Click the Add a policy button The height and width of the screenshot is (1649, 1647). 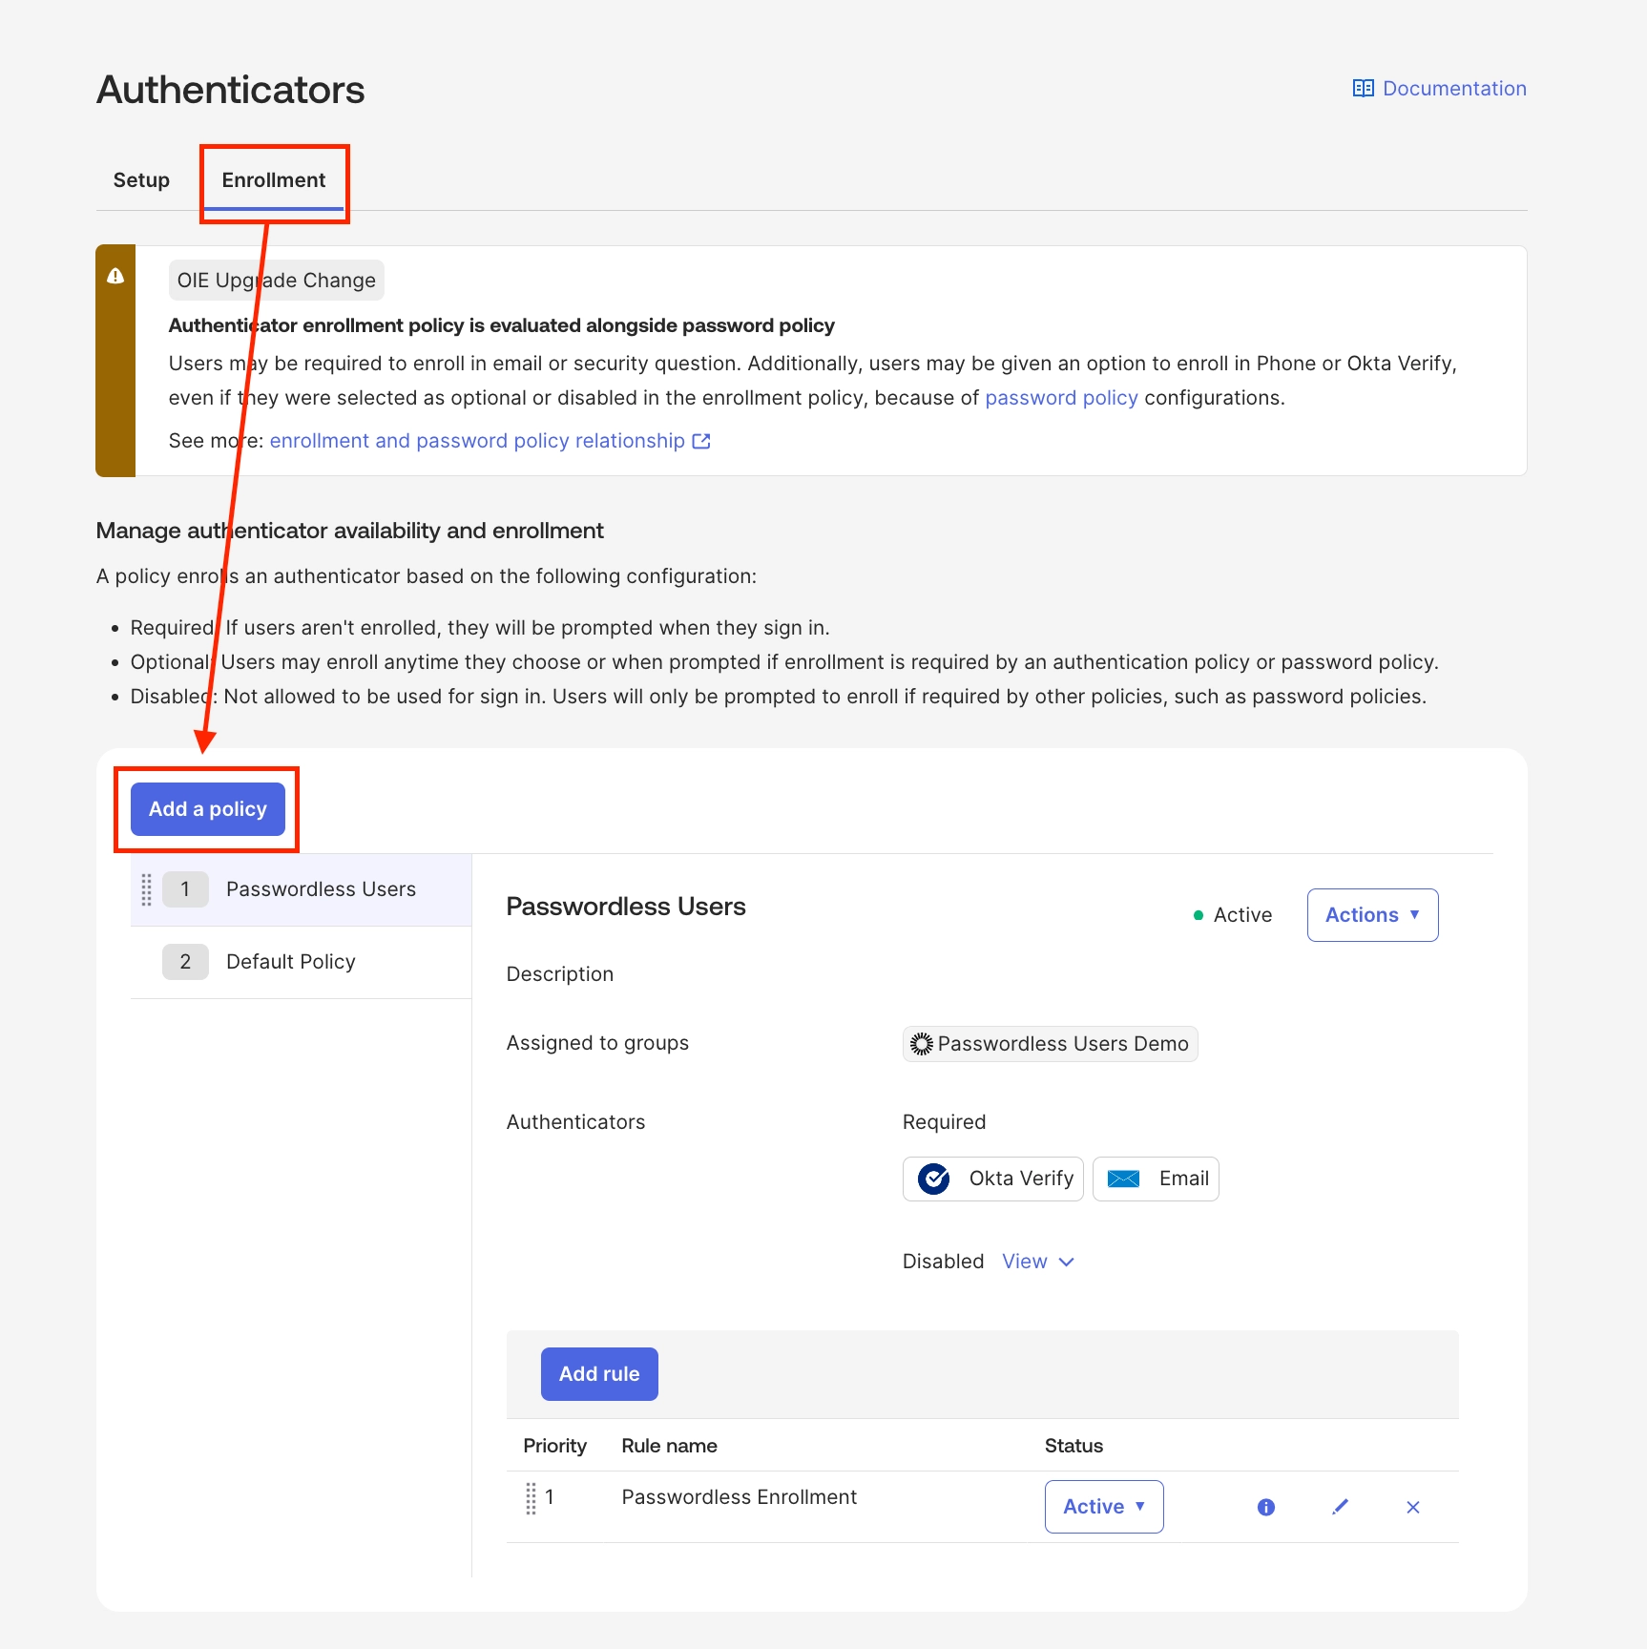pos(208,809)
